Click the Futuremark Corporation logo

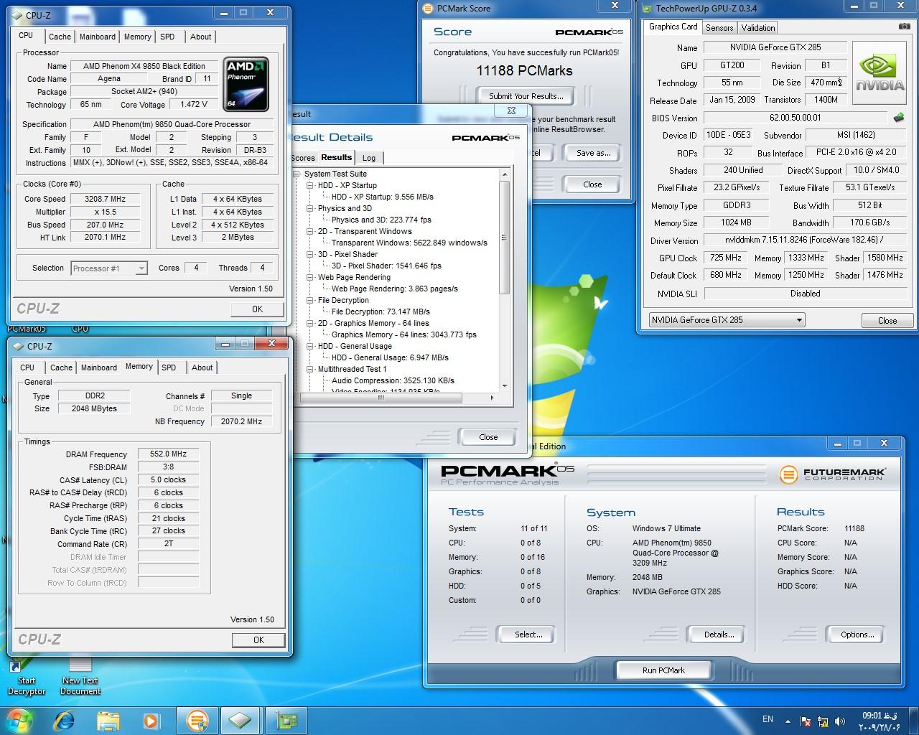pyautogui.click(x=833, y=474)
